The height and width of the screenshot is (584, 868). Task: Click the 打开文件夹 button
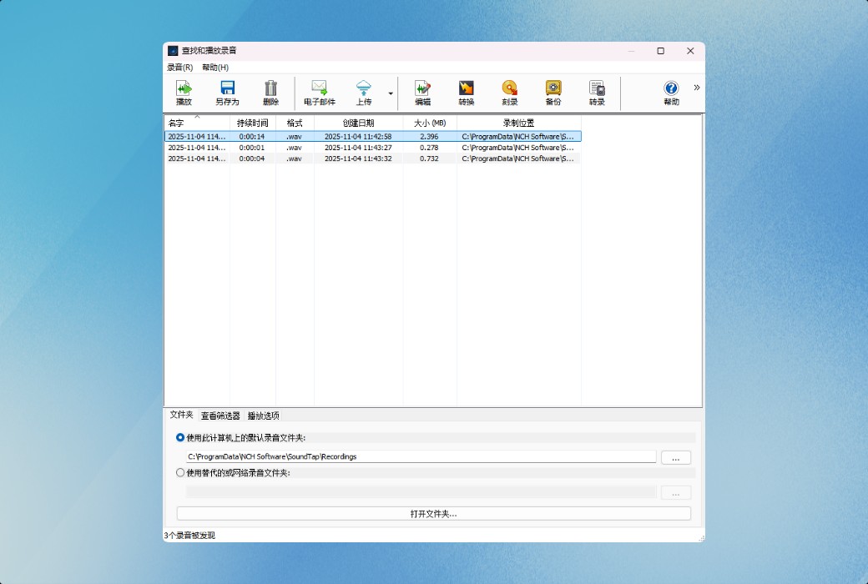(433, 513)
